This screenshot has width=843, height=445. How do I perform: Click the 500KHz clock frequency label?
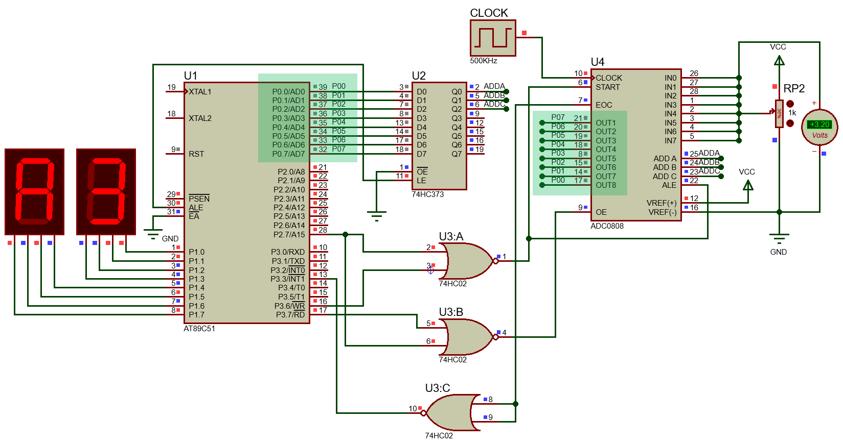coord(484,61)
